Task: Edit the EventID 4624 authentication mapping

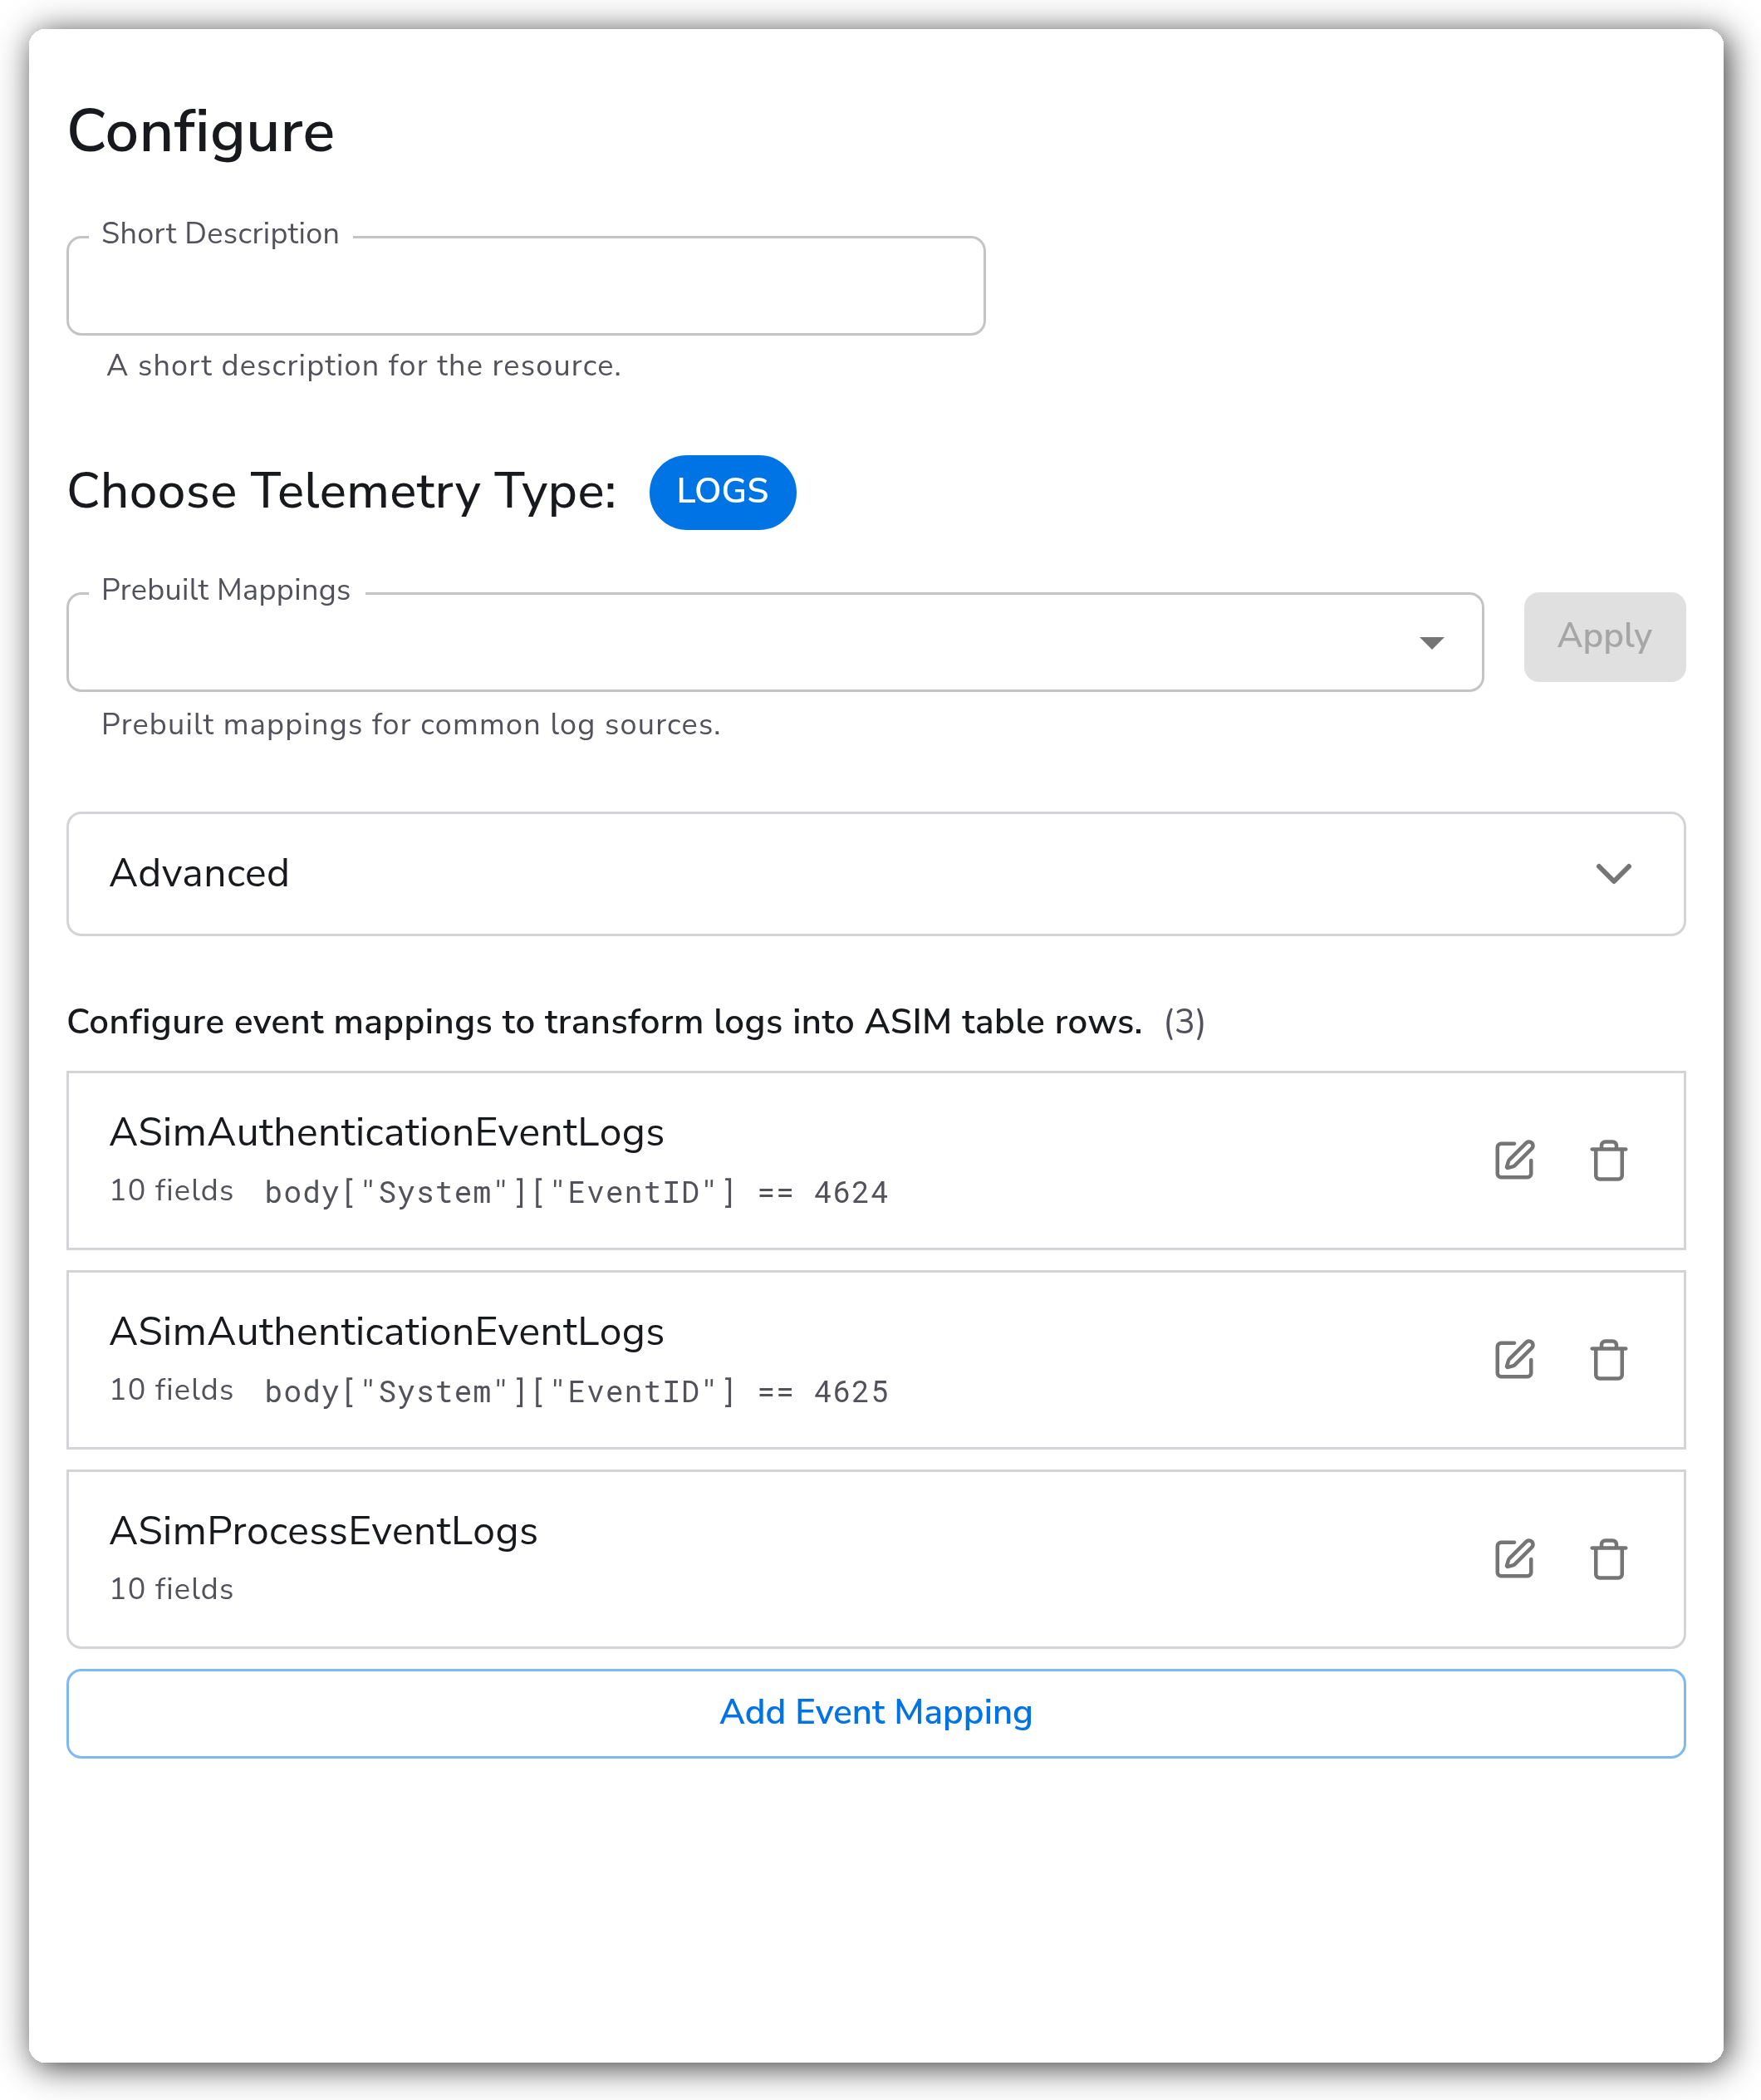Action: click(1514, 1160)
